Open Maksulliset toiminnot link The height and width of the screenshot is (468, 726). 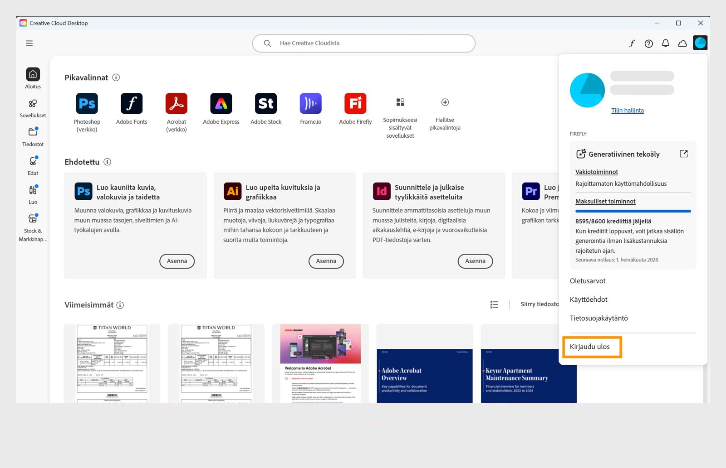click(x=605, y=201)
